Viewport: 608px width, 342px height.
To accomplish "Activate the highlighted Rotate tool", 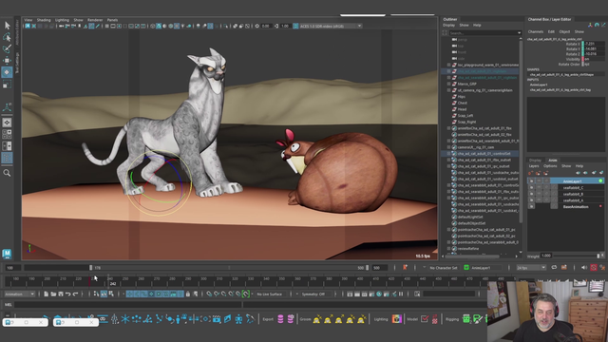I will (7, 72).
